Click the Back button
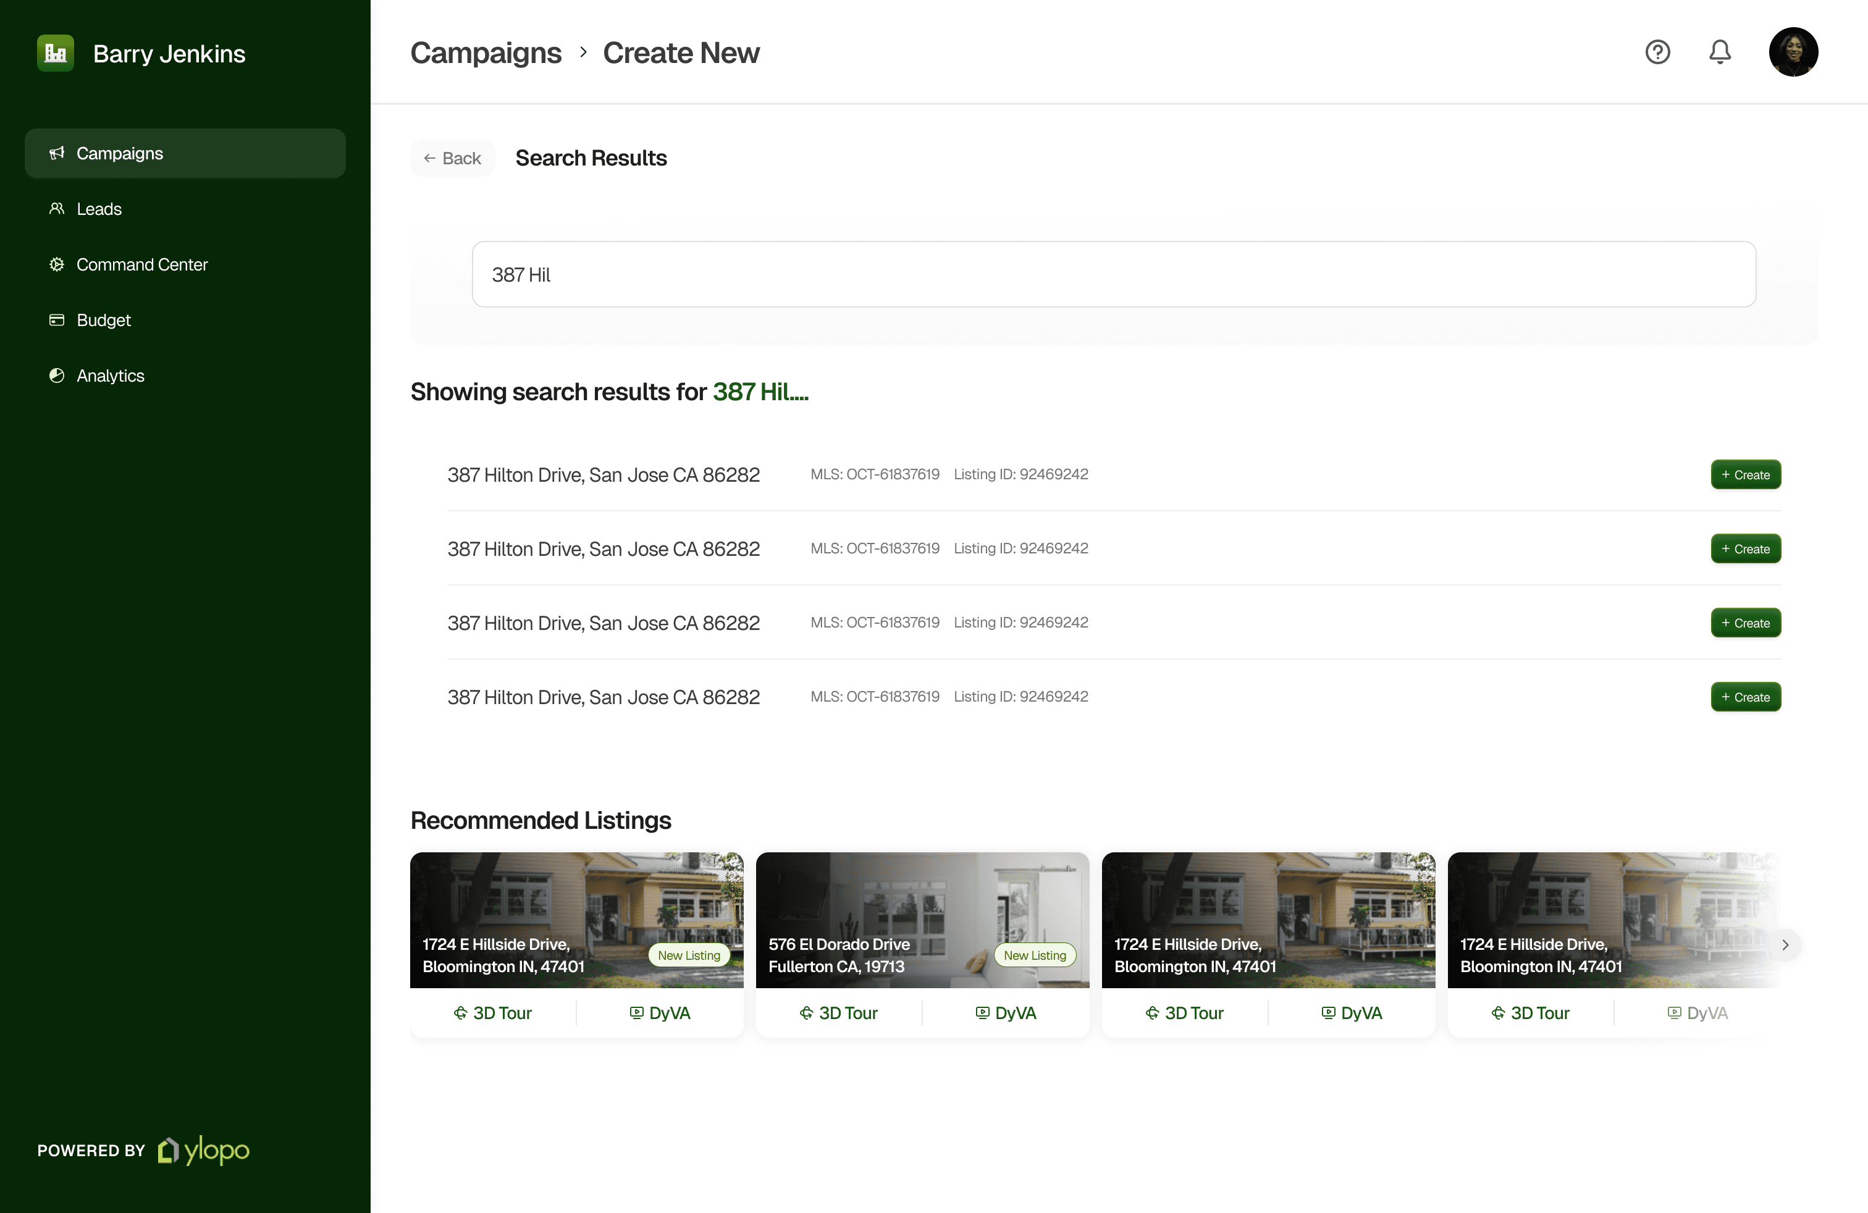The image size is (1868, 1213). [x=452, y=159]
